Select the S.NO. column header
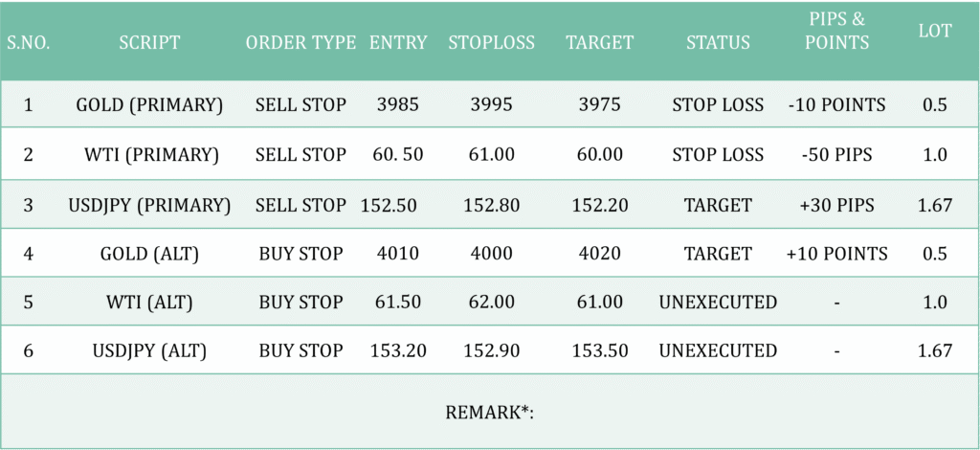 pyautogui.click(x=29, y=43)
